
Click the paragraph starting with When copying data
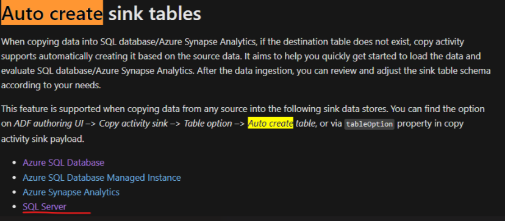(246, 64)
